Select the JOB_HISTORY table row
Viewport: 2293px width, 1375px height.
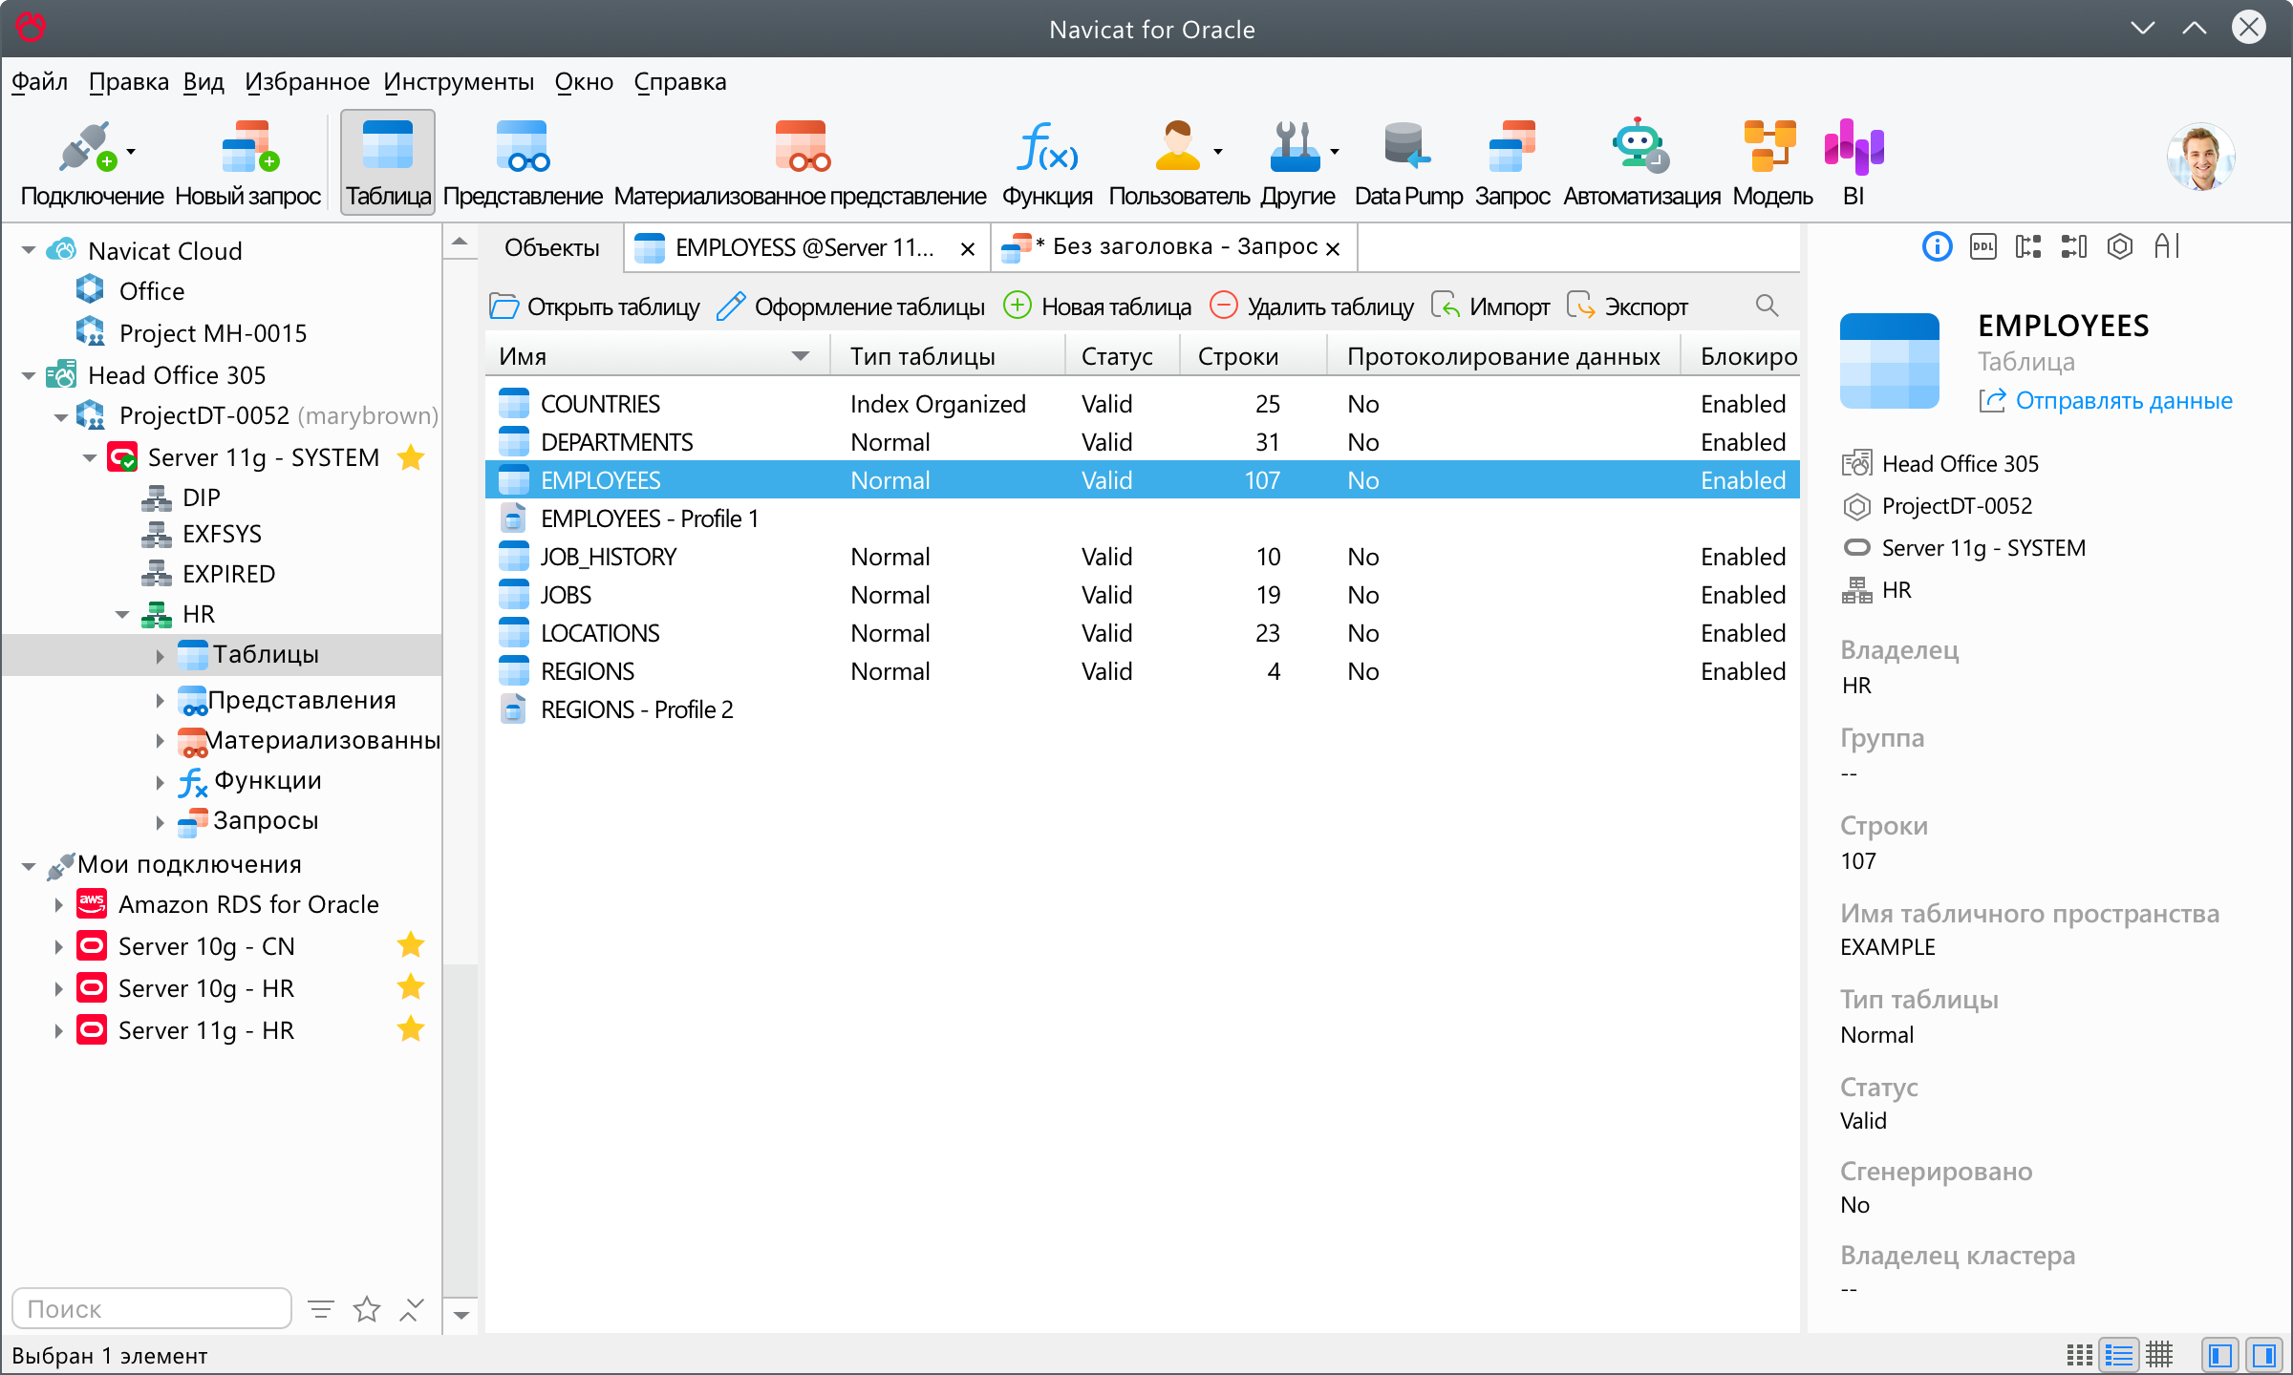click(1143, 557)
